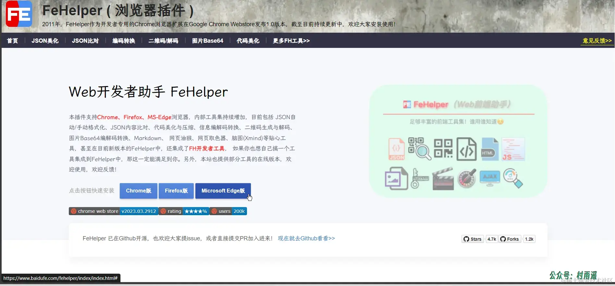This screenshot has width=615, height=286.
Task: Click the users 200k badge
Action: [x=228, y=211]
